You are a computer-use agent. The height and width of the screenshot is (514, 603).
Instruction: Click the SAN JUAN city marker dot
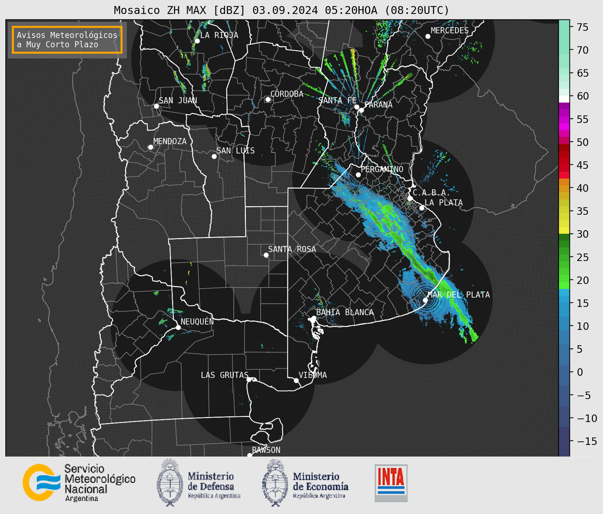(156, 106)
